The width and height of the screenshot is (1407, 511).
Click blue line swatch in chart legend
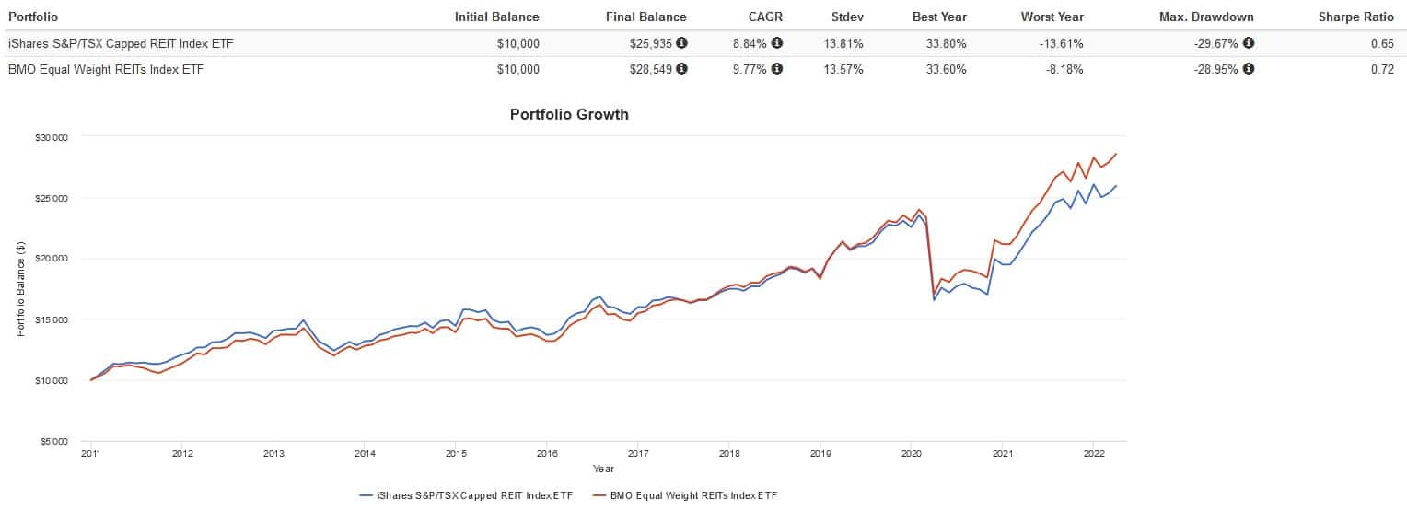pyautogui.click(x=366, y=495)
